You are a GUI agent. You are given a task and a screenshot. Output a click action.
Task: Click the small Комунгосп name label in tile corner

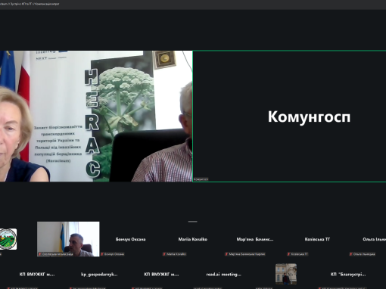(x=201, y=179)
